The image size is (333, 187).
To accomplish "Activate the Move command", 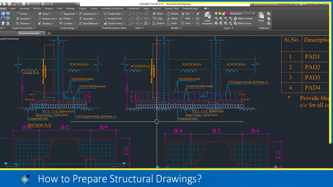I will click(158, 14).
